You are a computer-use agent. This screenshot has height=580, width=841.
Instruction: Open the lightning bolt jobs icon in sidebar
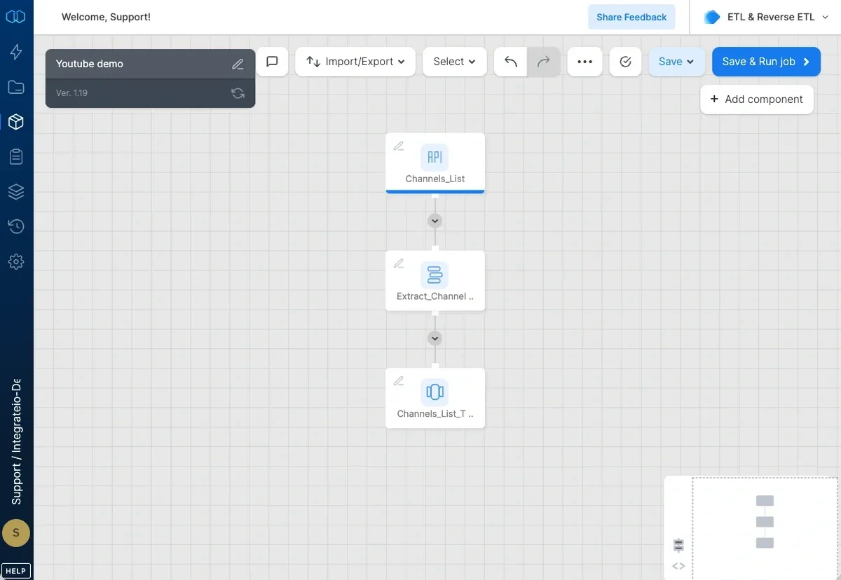(x=16, y=52)
